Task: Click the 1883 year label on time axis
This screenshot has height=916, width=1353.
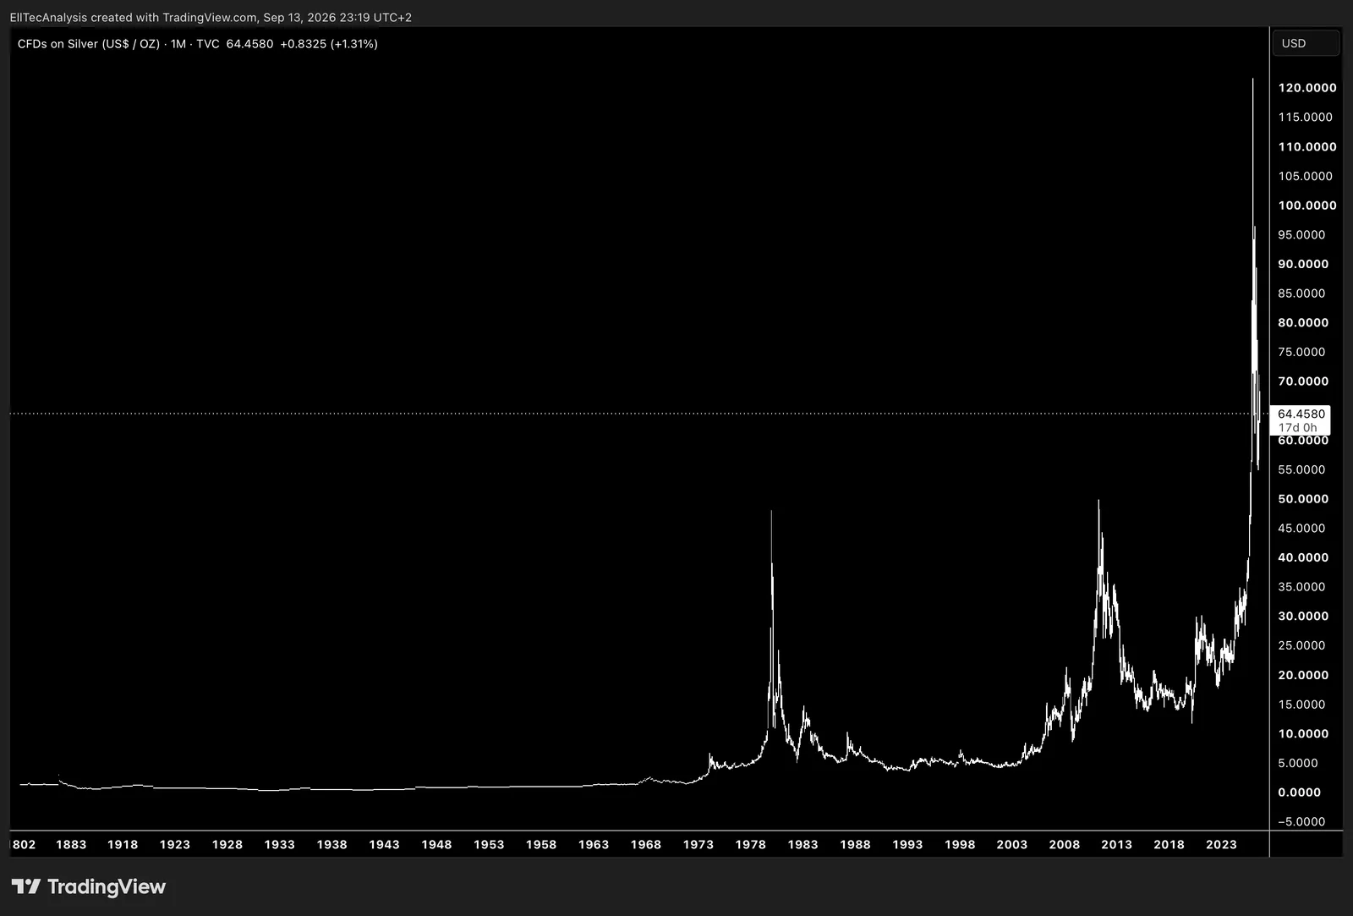Action: click(x=71, y=844)
